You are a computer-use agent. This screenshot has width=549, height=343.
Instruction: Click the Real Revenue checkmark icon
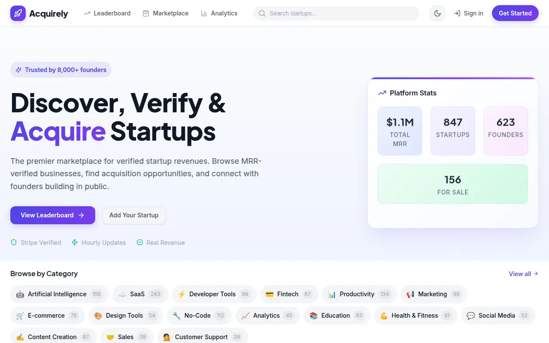click(x=139, y=243)
